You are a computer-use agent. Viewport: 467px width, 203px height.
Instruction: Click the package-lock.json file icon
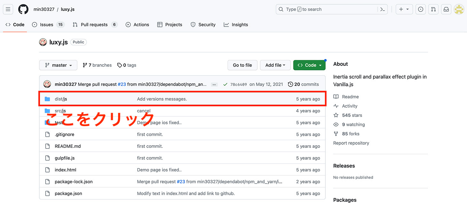47,182
